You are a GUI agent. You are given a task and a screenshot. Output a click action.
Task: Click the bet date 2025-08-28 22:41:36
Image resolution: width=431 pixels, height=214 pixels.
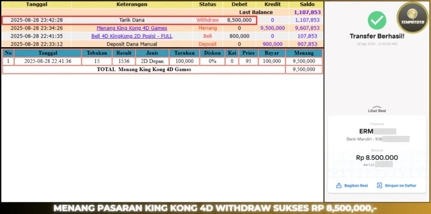(x=48, y=61)
